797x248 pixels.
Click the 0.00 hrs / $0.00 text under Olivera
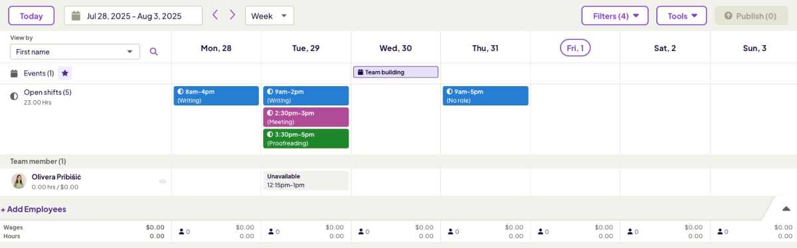tap(55, 187)
